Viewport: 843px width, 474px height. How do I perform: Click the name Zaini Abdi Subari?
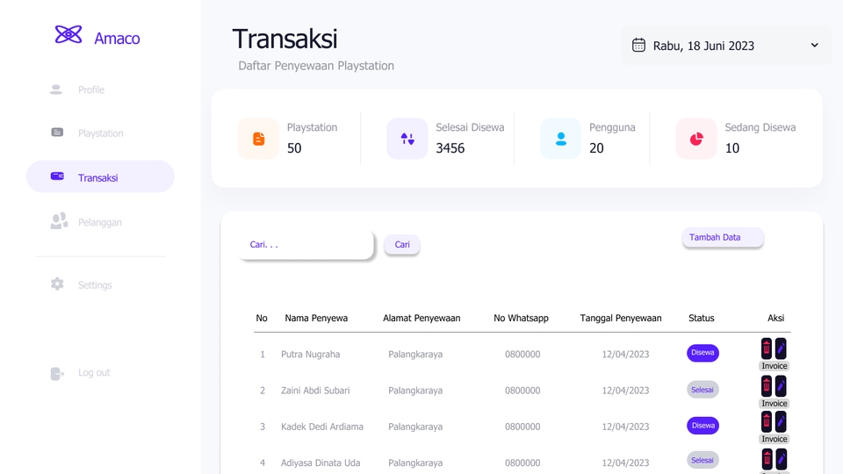click(315, 390)
